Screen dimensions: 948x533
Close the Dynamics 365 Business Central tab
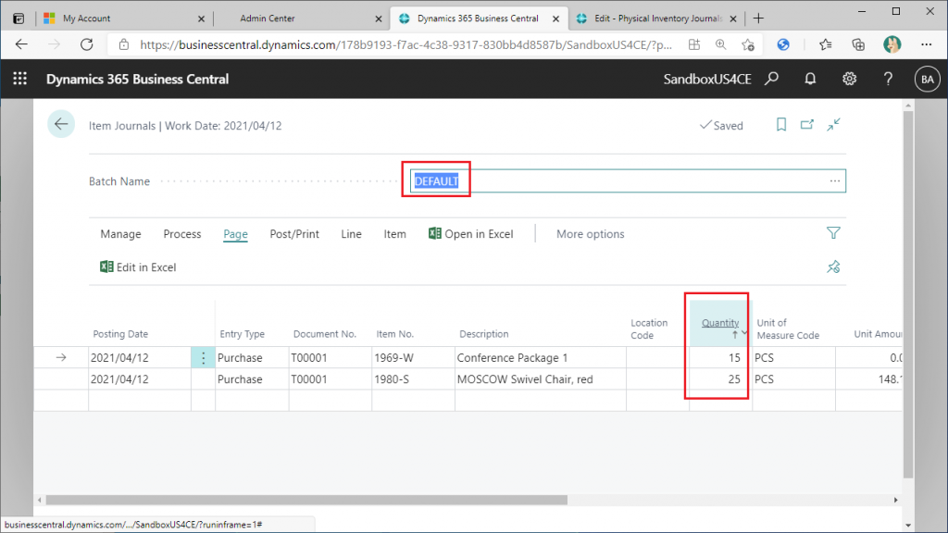point(555,19)
